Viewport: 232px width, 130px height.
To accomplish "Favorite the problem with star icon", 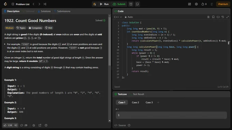I will pos(34,125).
